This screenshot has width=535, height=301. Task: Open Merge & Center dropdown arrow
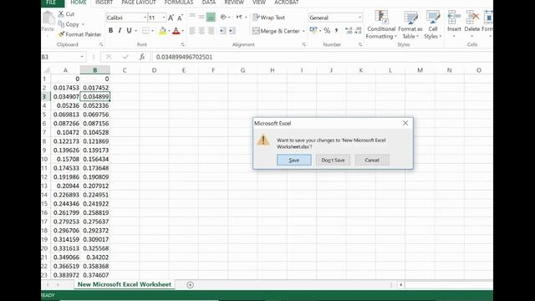pos(303,32)
